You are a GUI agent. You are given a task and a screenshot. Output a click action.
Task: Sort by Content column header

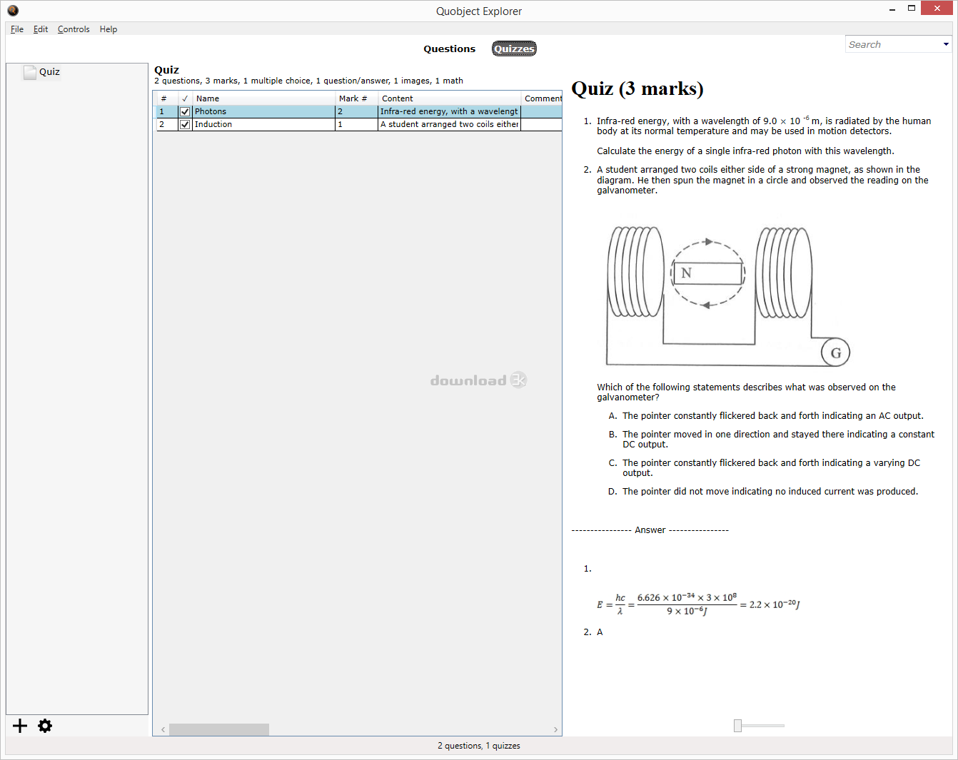pos(449,98)
